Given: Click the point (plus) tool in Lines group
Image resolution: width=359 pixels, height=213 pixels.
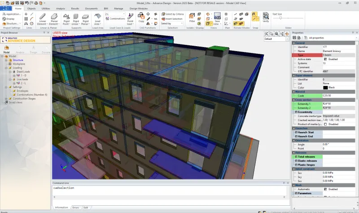Looking at the screenshot, I should click(26, 14).
